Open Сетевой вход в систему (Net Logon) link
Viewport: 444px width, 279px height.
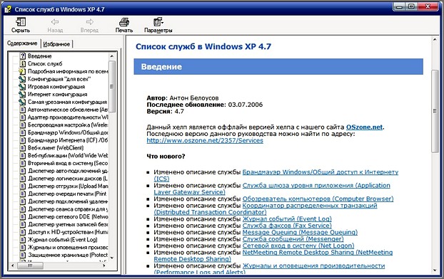point(298,246)
